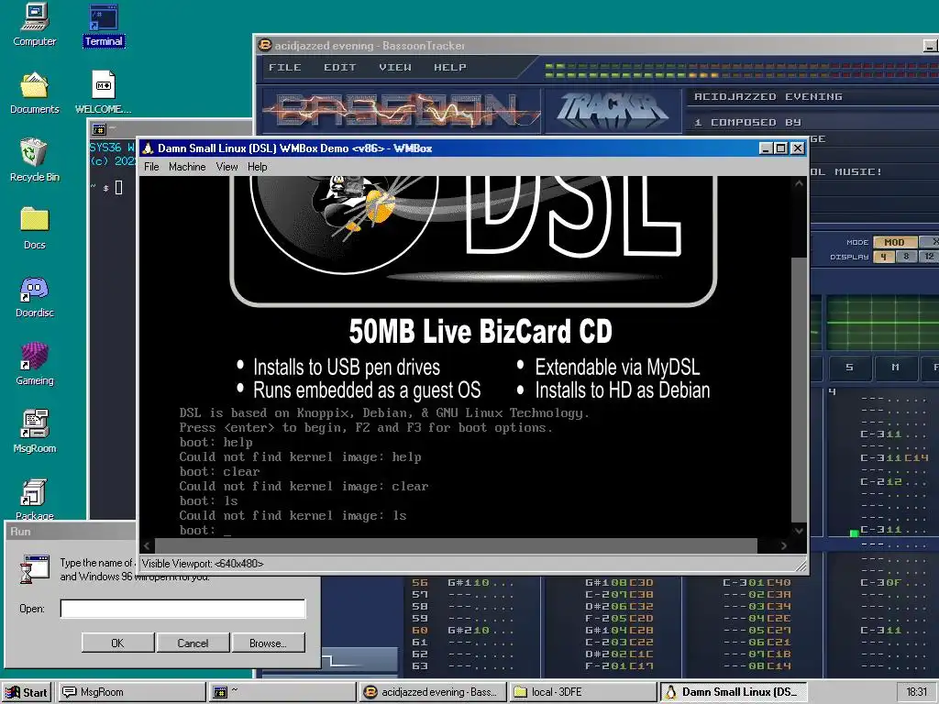Switch to local - 3DFE taskbar item

584,692
